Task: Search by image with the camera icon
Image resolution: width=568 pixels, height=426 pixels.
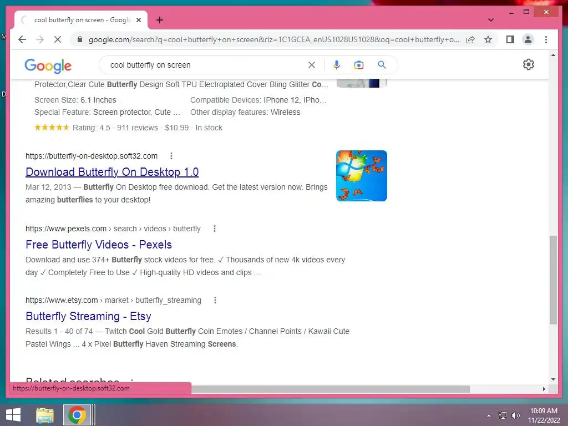Action: point(359,65)
